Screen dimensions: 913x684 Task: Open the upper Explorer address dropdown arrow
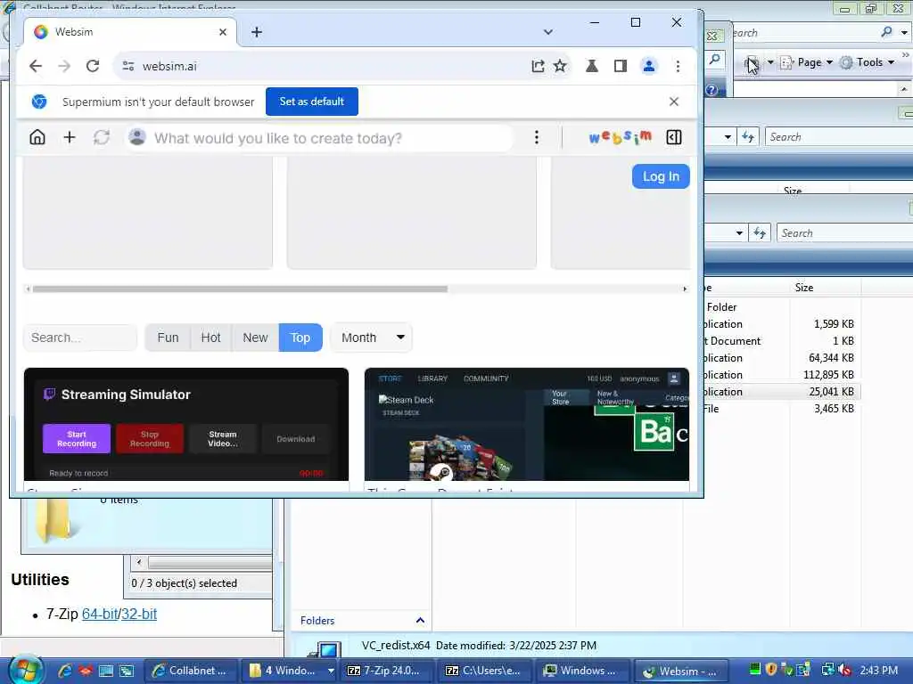728,137
